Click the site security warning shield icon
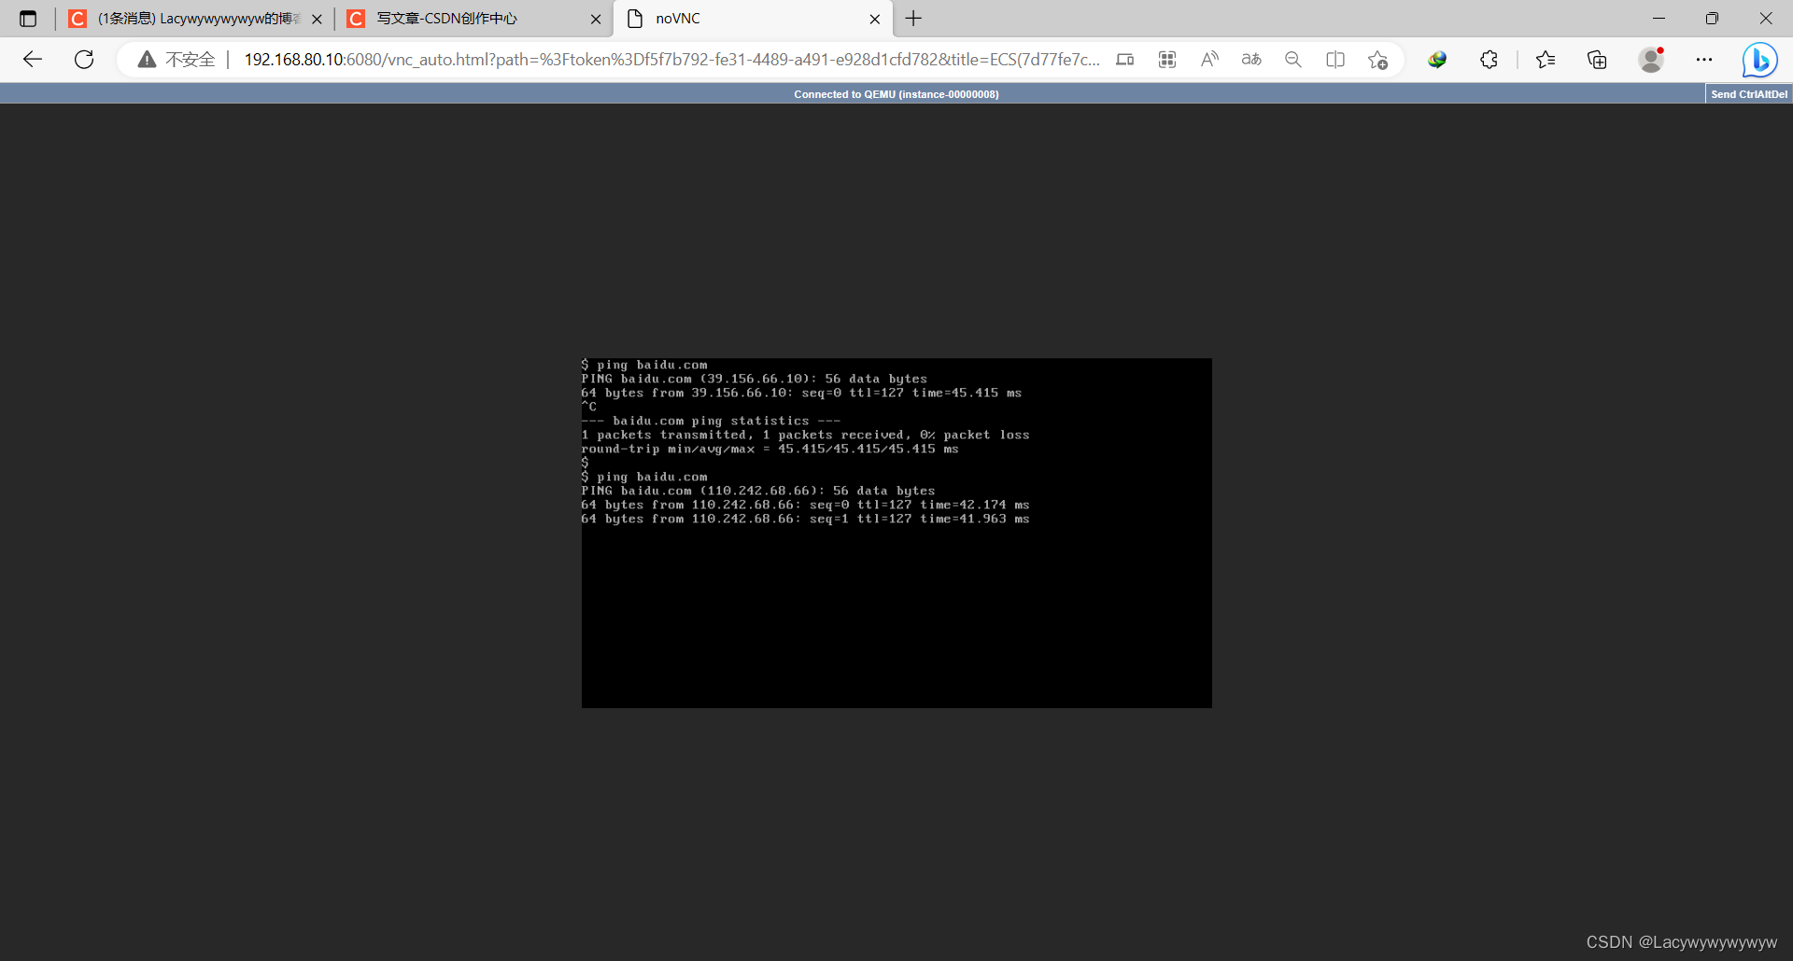Image resolution: width=1793 pixels, height=961 pixels. 147,59
